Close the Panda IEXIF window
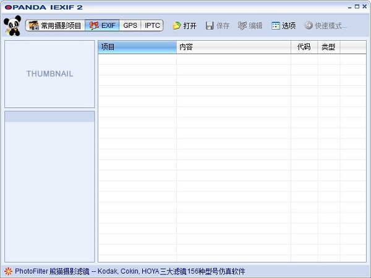 point(364,7)
